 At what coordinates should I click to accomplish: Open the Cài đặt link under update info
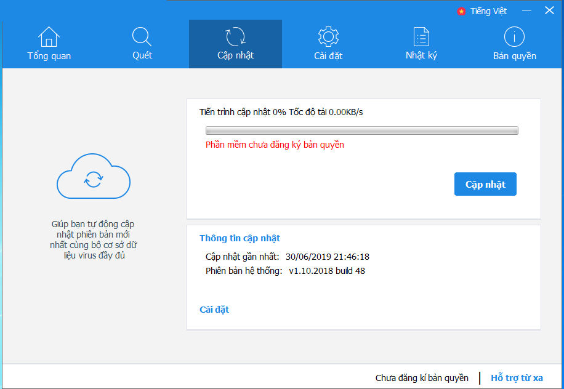click(214, 310)
